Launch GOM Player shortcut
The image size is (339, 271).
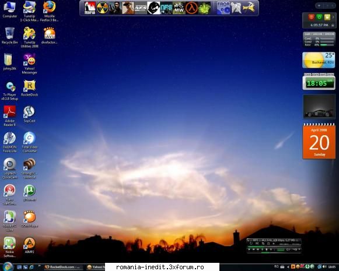29,219
